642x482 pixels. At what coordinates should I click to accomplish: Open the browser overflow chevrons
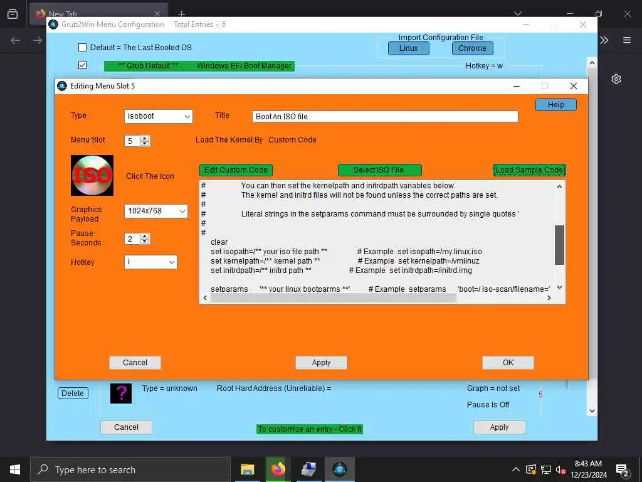(x=604, y=40)
